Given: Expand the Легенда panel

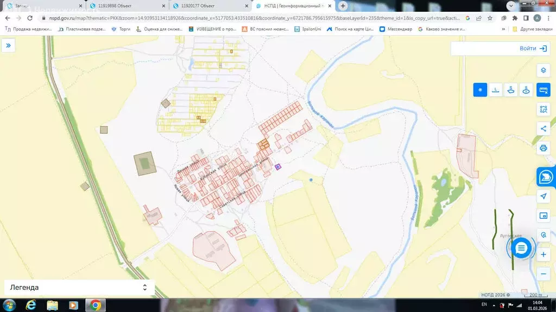Looking at the screenshot, I should coord(144,288).
